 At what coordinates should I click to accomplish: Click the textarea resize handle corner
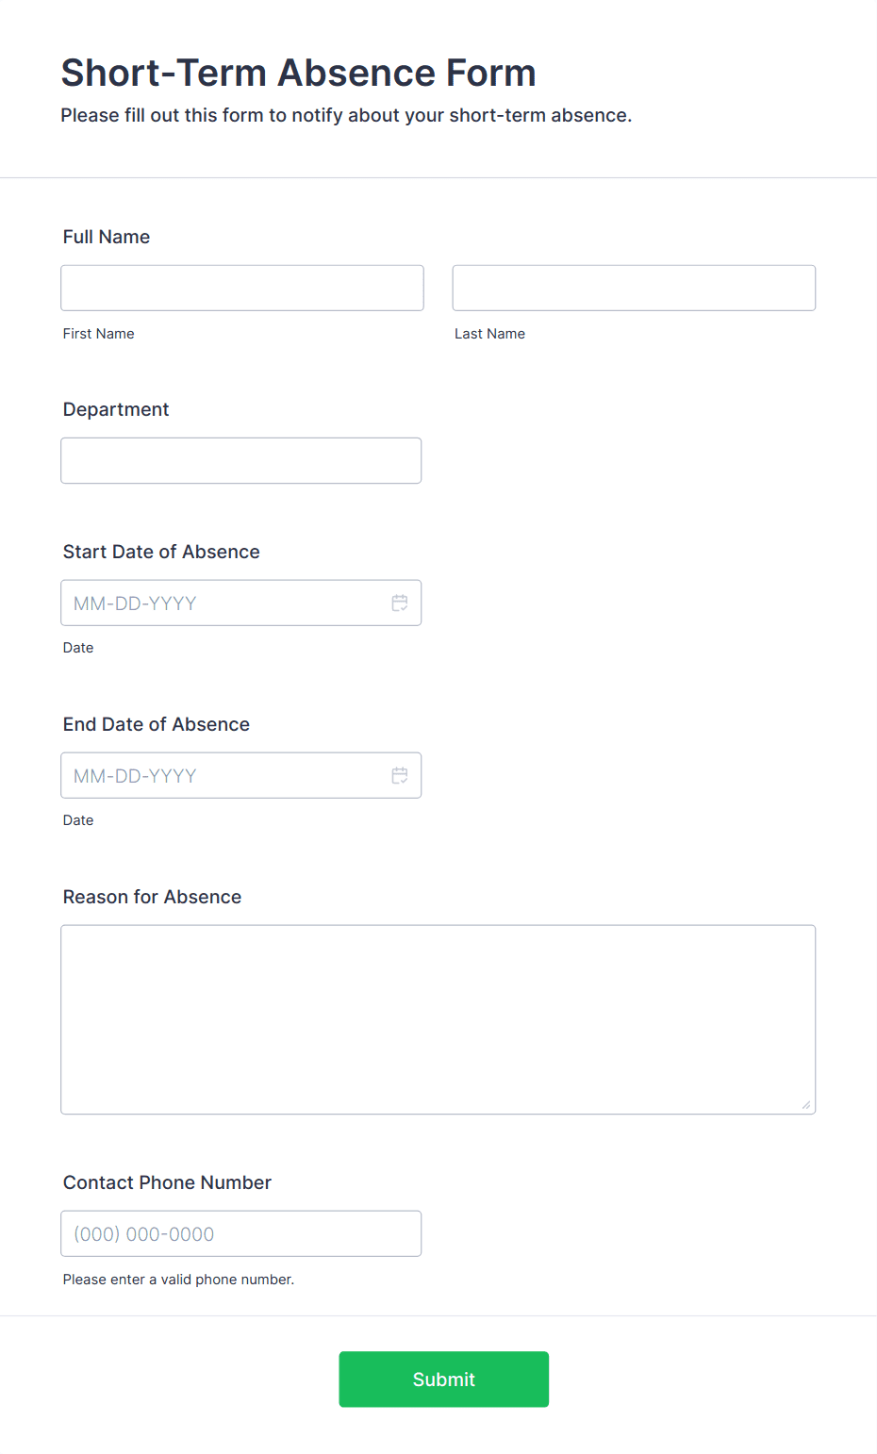click(x=808, y=1105)
